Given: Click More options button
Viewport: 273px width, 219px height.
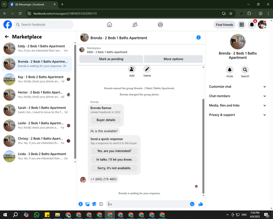Looking at the screenshot, I should (x=173, y=59).
